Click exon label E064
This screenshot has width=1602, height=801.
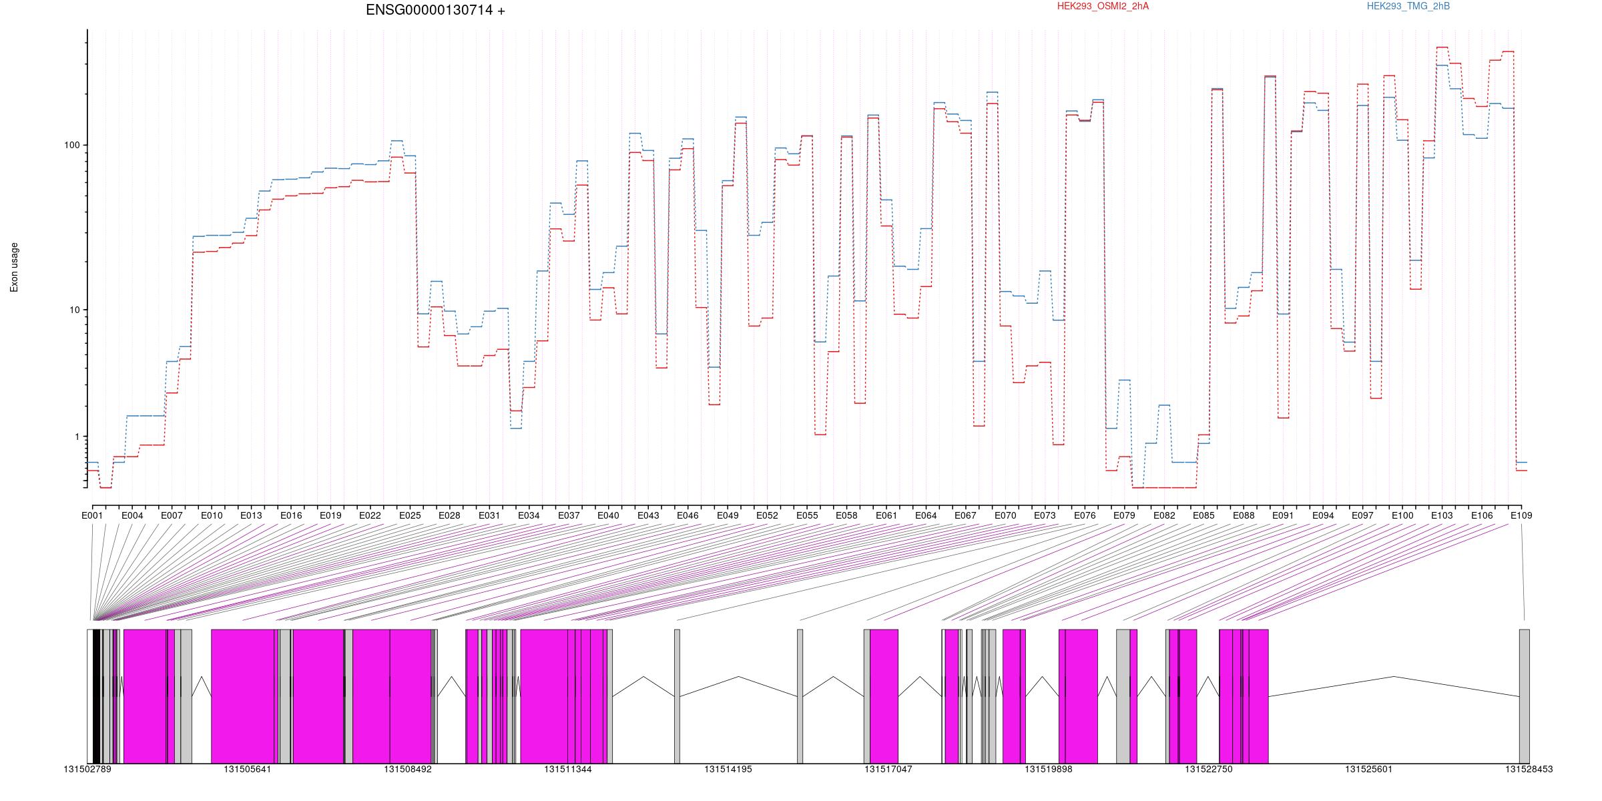pyautogui.click(x=926, y=515)
